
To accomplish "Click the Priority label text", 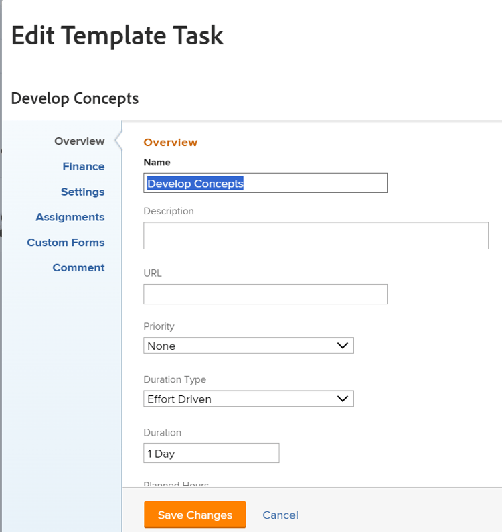I will click(159, 326).
